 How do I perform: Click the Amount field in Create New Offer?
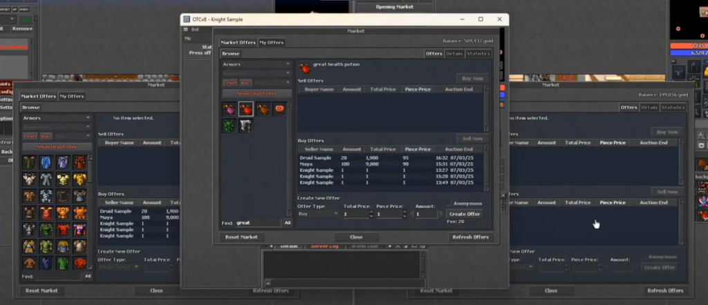pyautogui.click(x=426, y=214)
